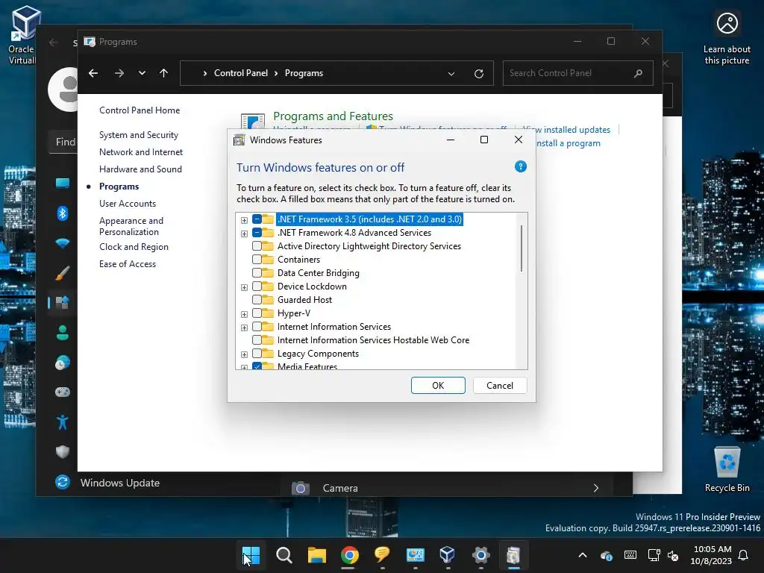Screen dimensions: 764x573
Task: Open Programs and Features heading link
Action: pyautogui.click(x=333, y=116)
